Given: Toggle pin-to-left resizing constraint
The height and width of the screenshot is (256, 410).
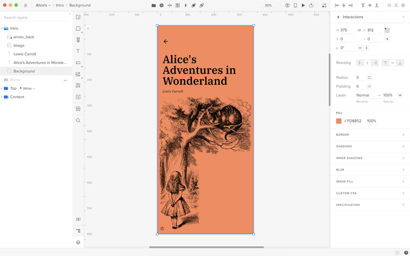Looking at the screenshot, I should tap(360, 63).
